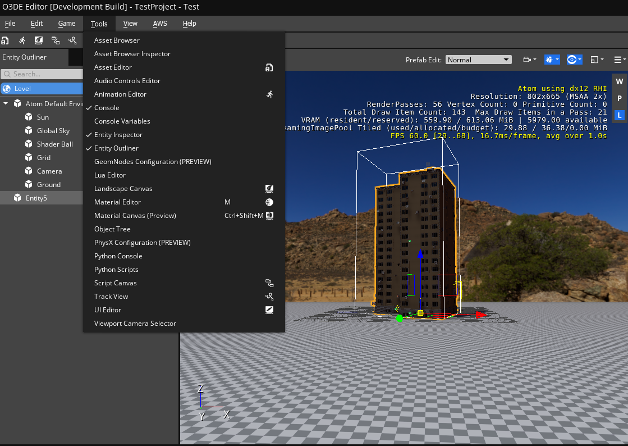Image resolution: width=628 pixels, height=446 pixels.
Task: Click the Entity5 cube icon
Action: coord(17,198)
